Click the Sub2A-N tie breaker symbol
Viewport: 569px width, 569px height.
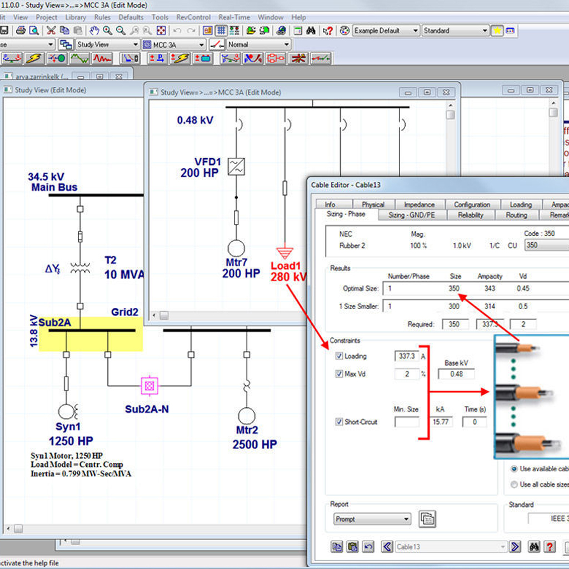[x=149, y=385]
